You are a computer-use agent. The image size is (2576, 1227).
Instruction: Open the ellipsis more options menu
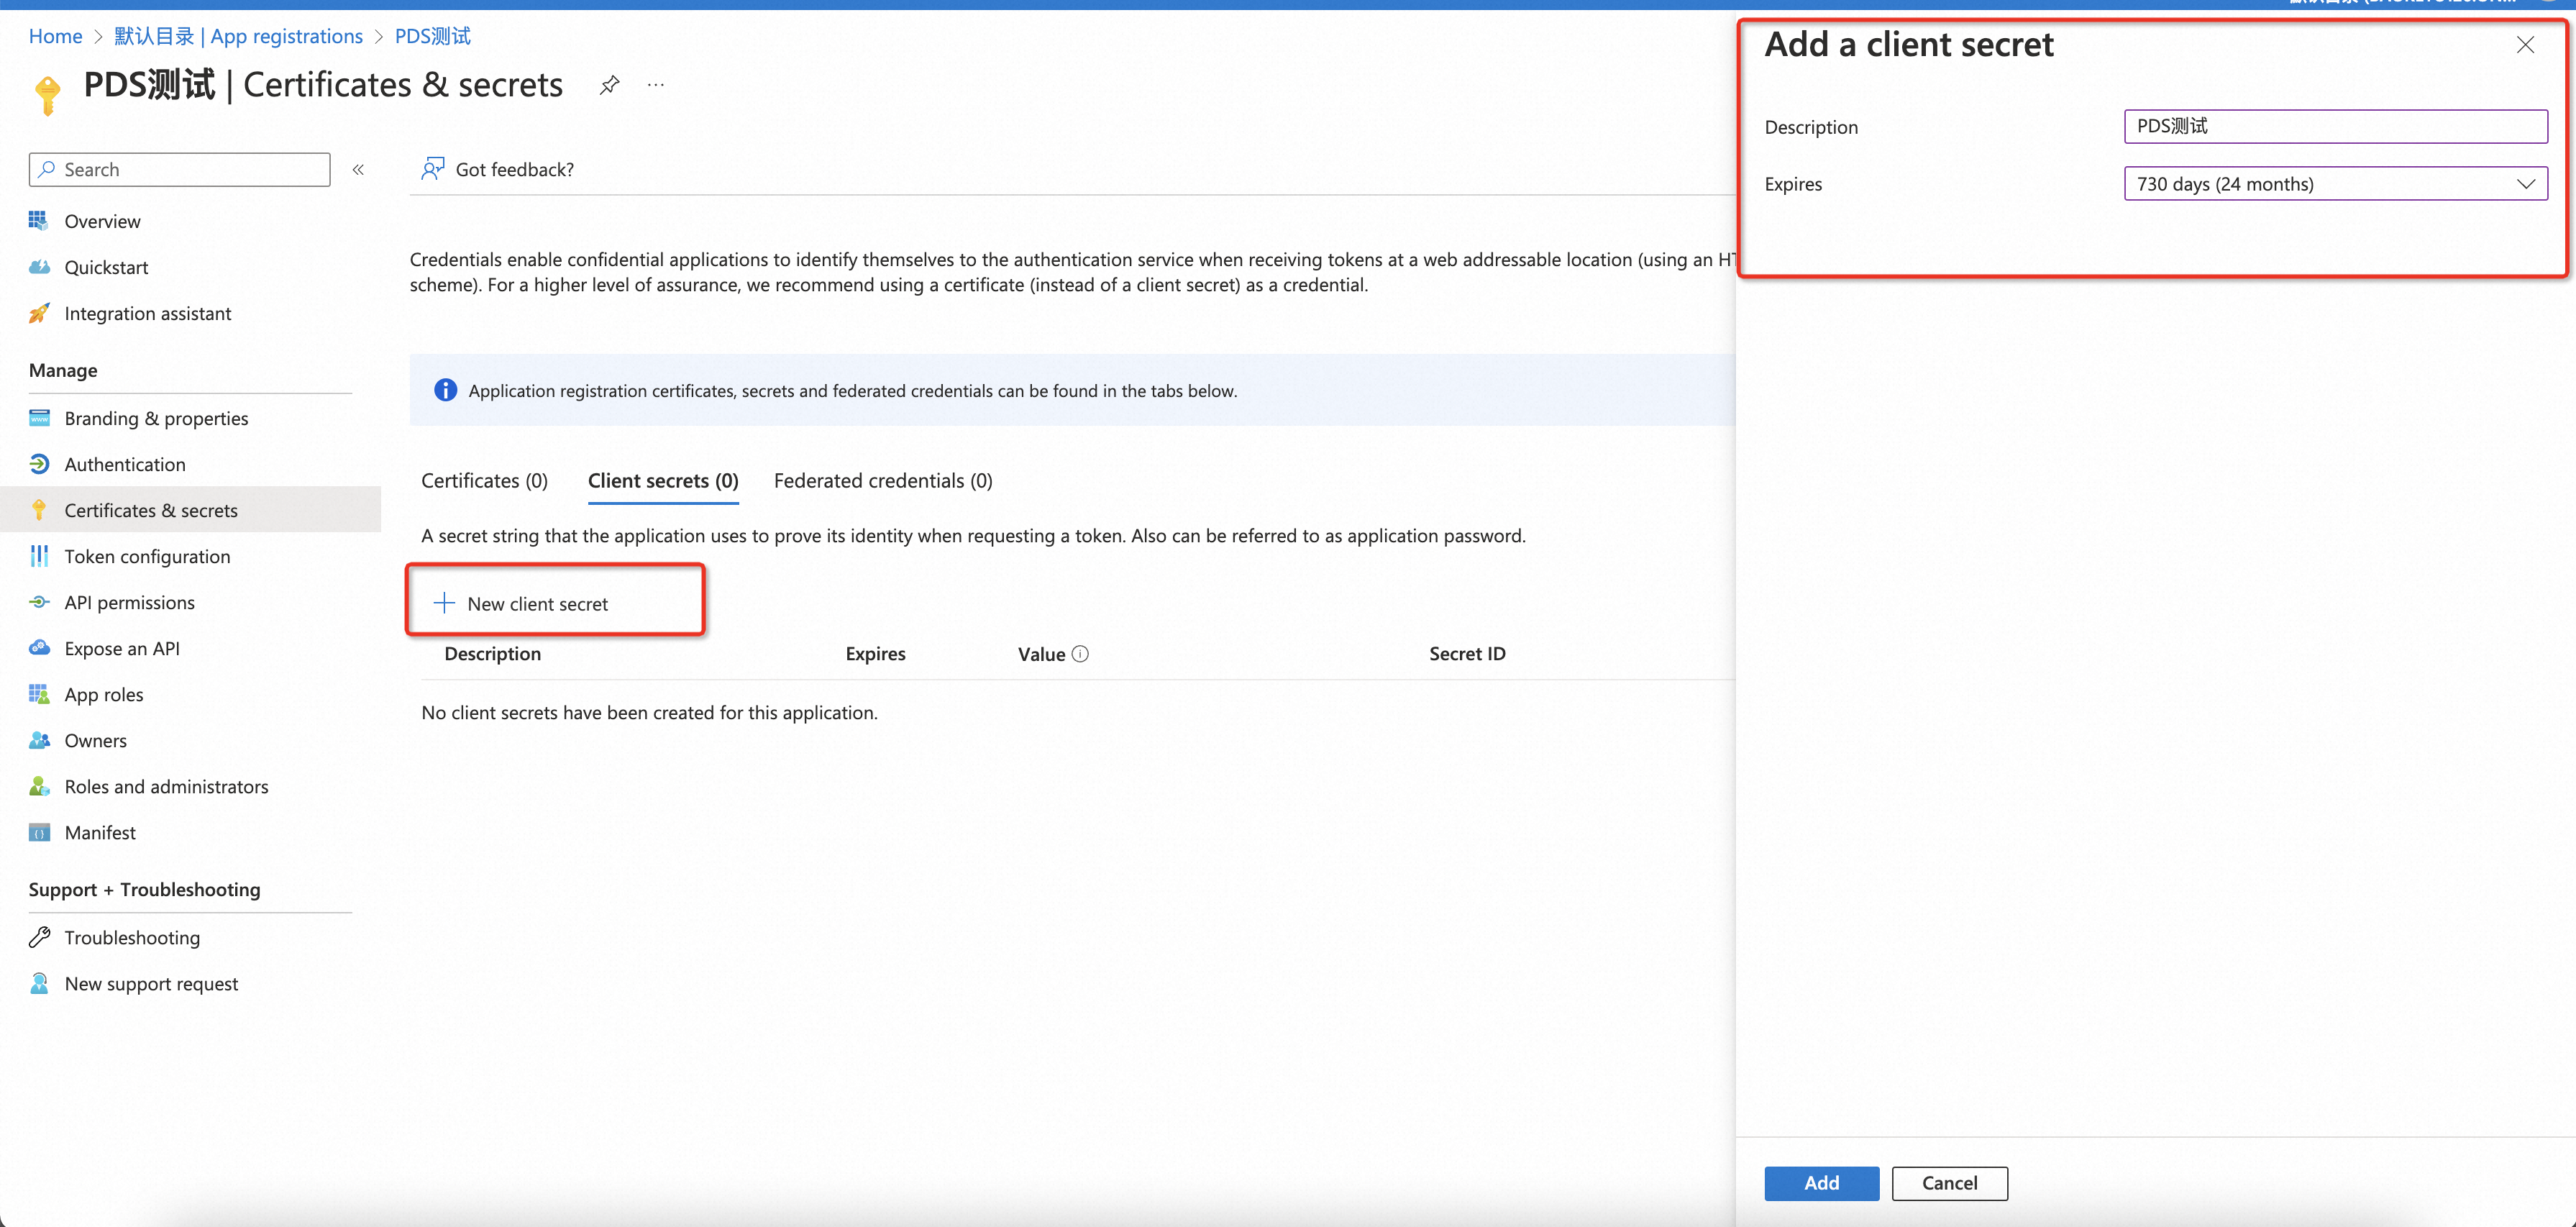coord(656,85)
